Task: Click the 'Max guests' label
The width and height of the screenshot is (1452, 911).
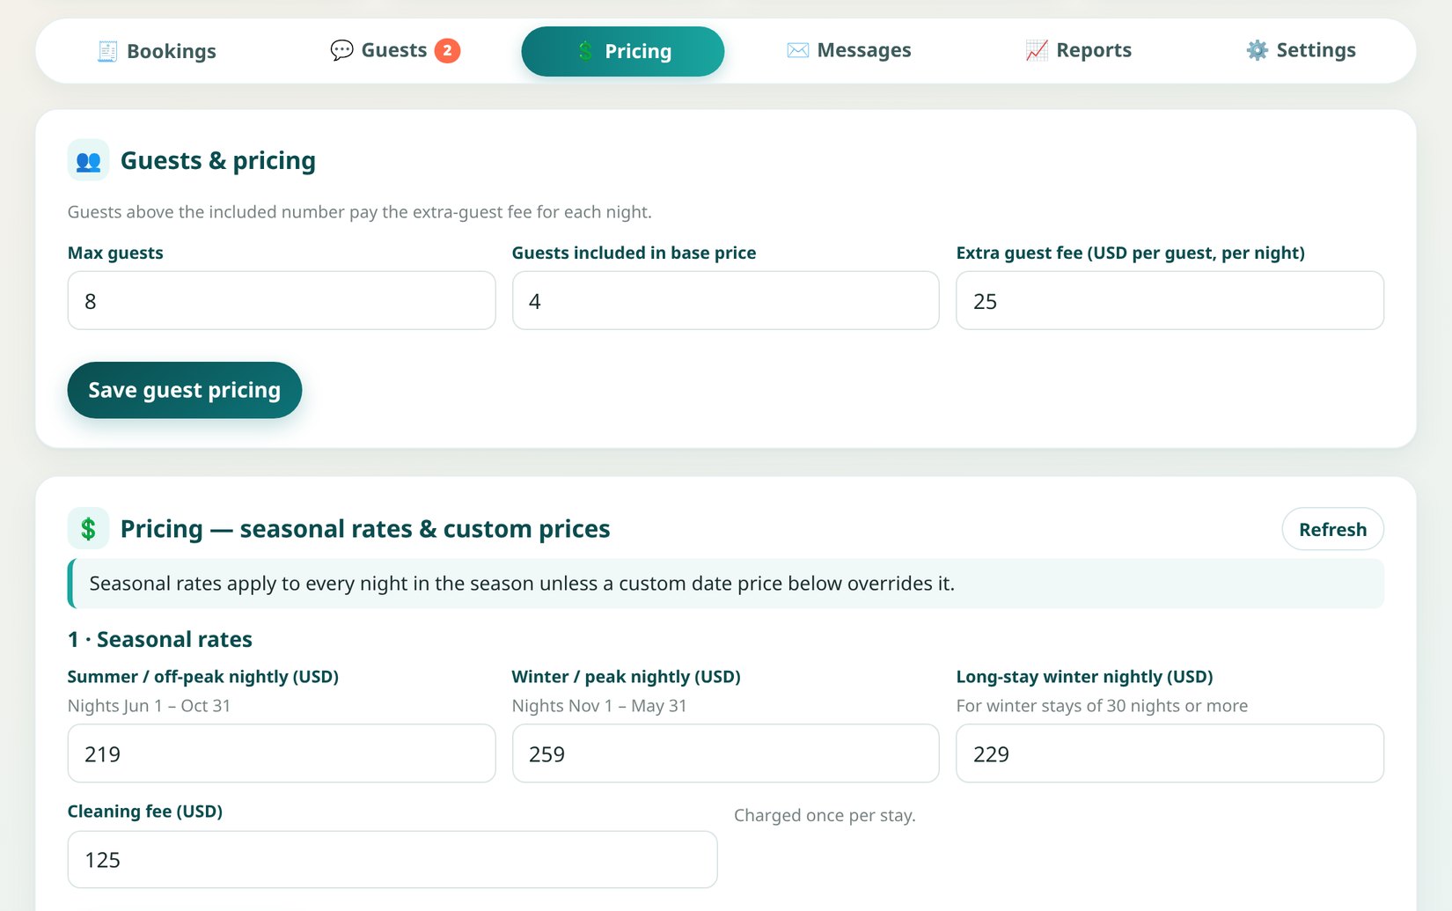Action: (x=115, y=253)
